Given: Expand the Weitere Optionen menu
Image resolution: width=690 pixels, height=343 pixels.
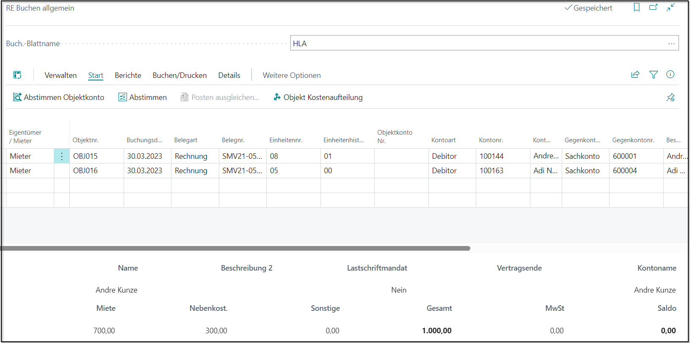Looking at the screenshot, I should 291,75.
